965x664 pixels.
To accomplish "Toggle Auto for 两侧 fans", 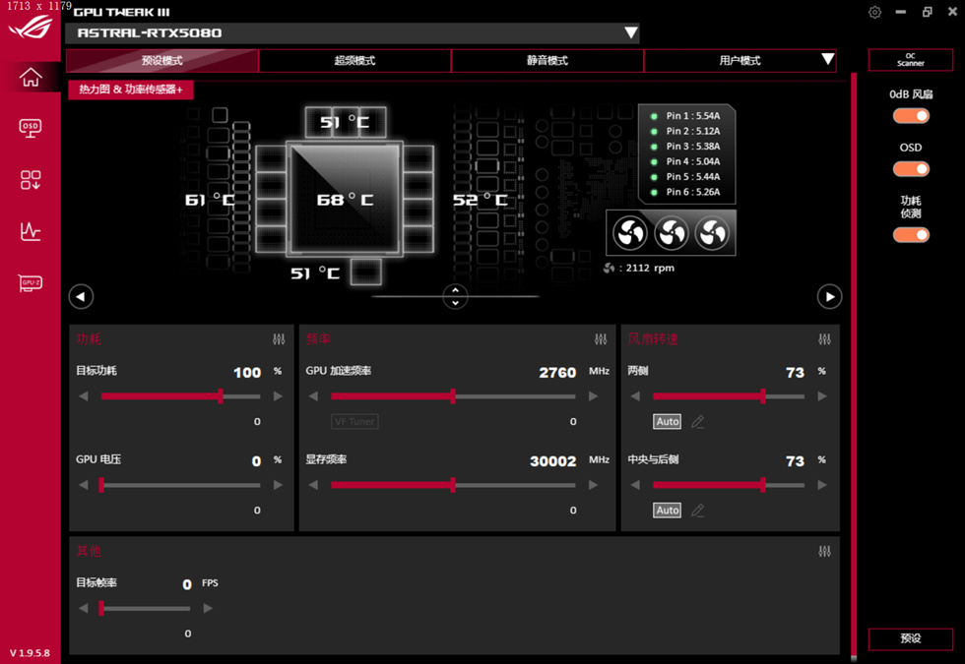I will coord(668,422).
